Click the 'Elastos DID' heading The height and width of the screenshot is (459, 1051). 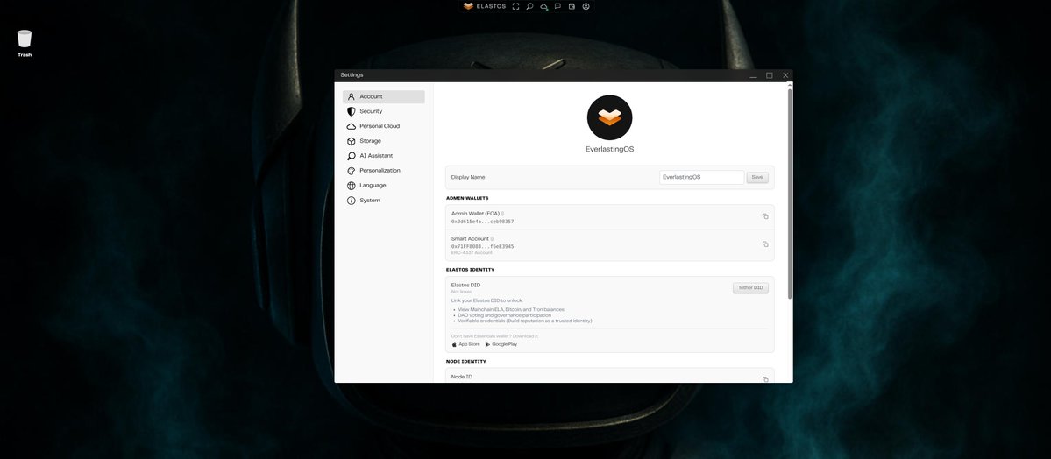(x=465, y=285)
